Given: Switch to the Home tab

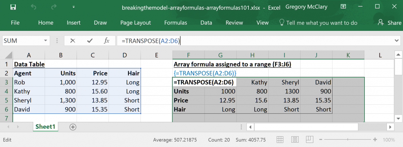Looking at the screenshot, I should click(46, 23).
